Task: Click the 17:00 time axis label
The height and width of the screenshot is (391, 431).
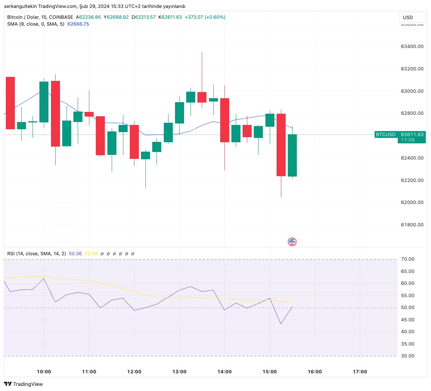Action: tap(360, 372)
